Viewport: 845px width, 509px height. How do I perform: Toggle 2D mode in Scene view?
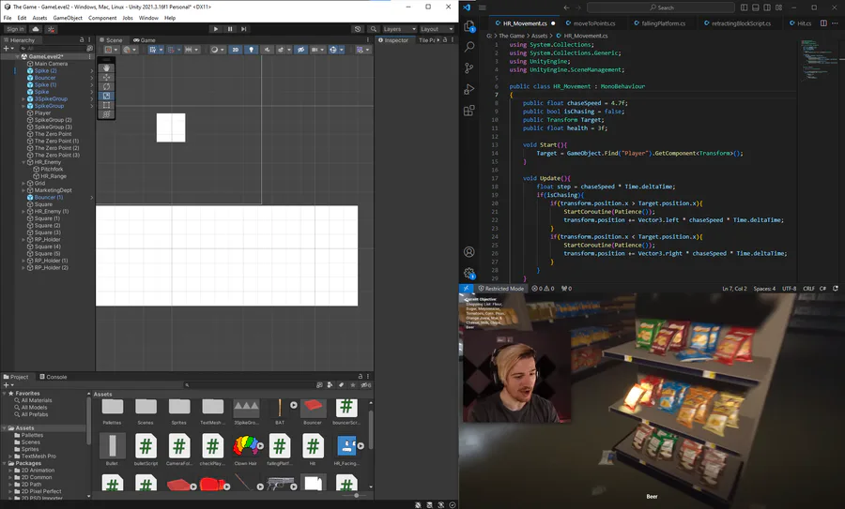[235, 50]
